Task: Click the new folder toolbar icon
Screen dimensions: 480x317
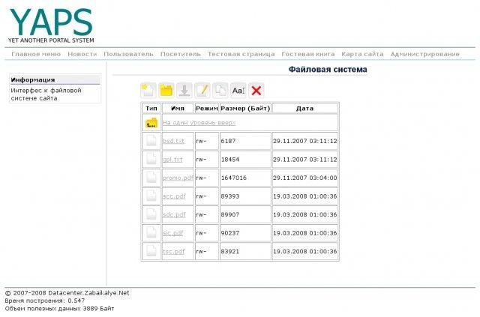Action: point(166,91)
